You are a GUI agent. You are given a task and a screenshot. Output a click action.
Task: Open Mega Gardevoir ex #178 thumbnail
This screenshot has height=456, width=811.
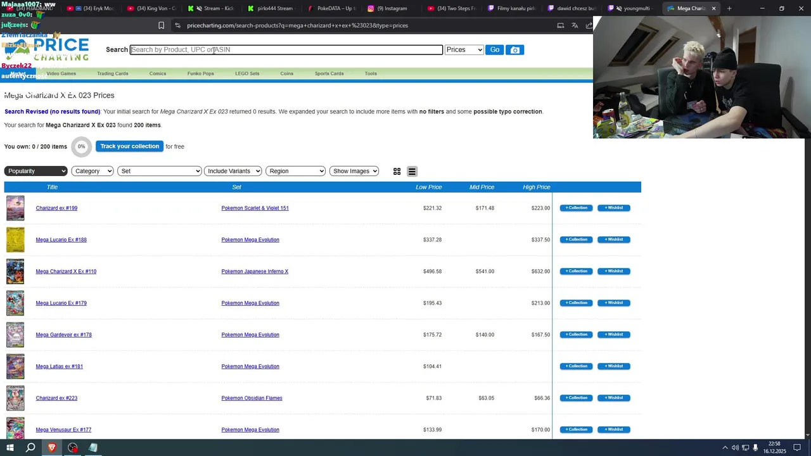click(15, 335)
